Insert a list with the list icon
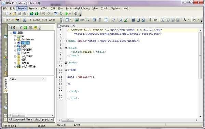Screen dimensions: 205x129 pyautogui.click(x=99, y=20)
